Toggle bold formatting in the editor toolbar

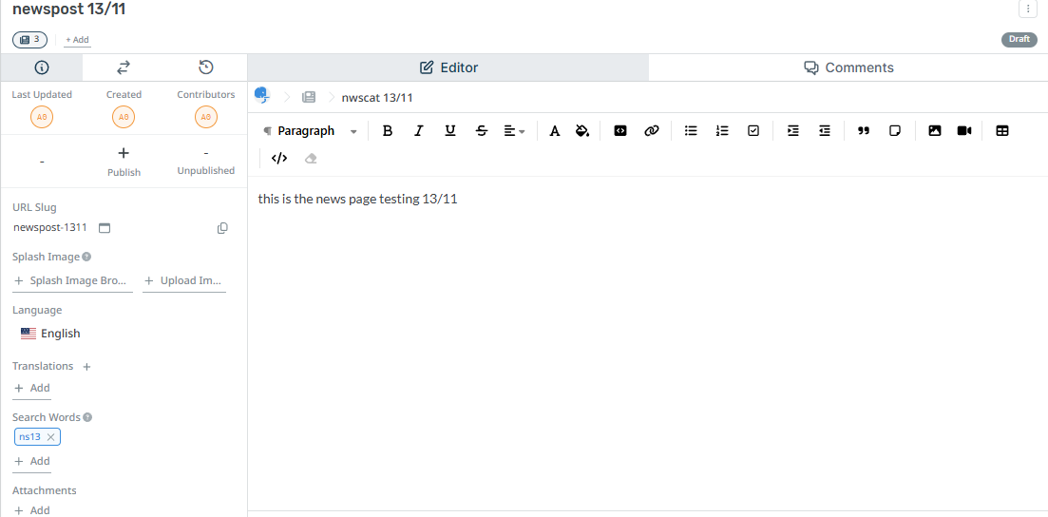388,131
